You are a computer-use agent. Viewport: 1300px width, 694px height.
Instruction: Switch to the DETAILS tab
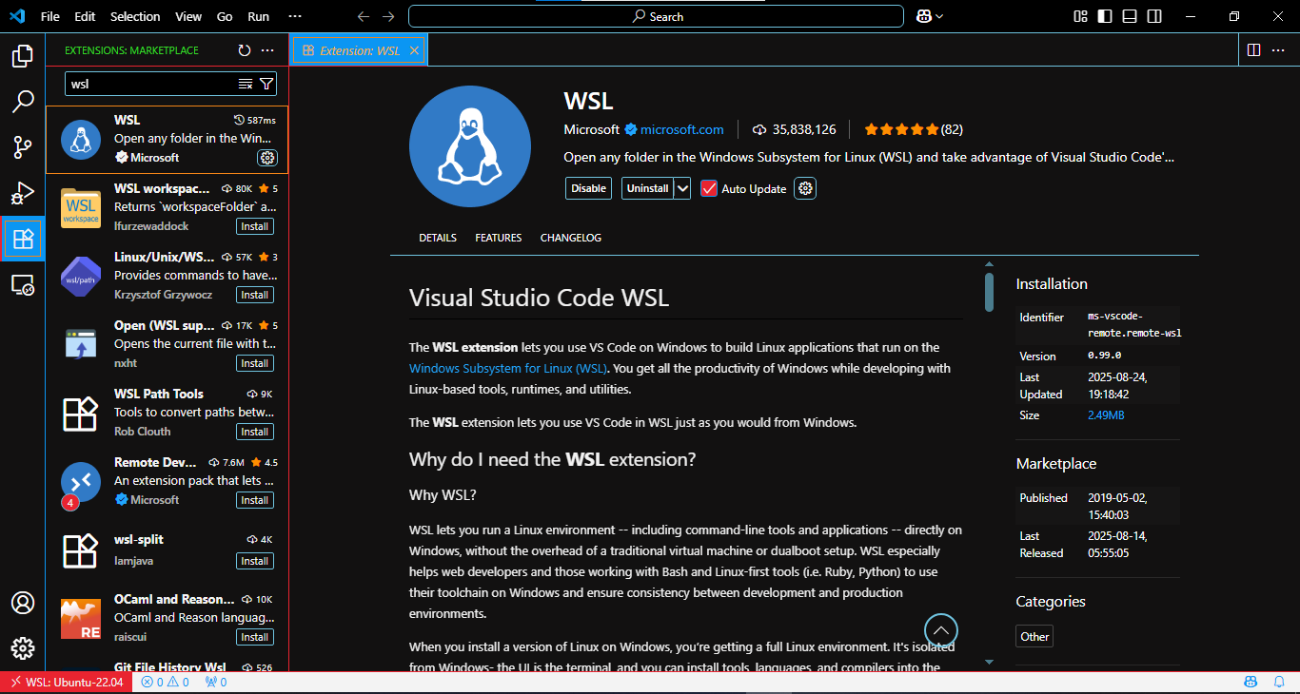[438, 238]
